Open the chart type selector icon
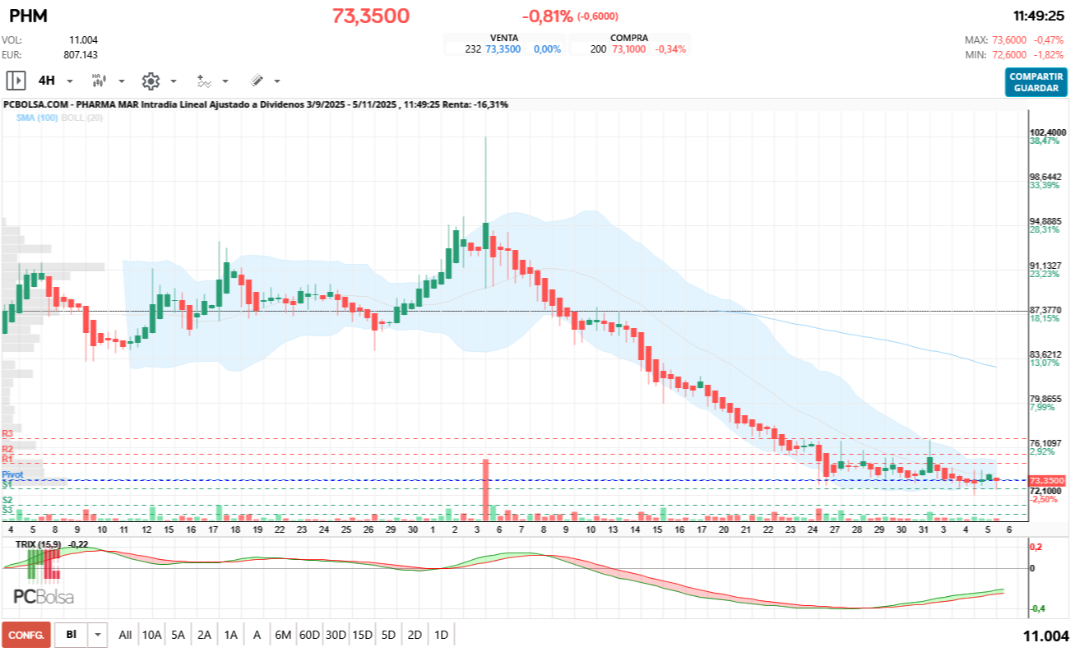Image resolution: width=1080 pixels, height=652 pixels. coord(99,80)
